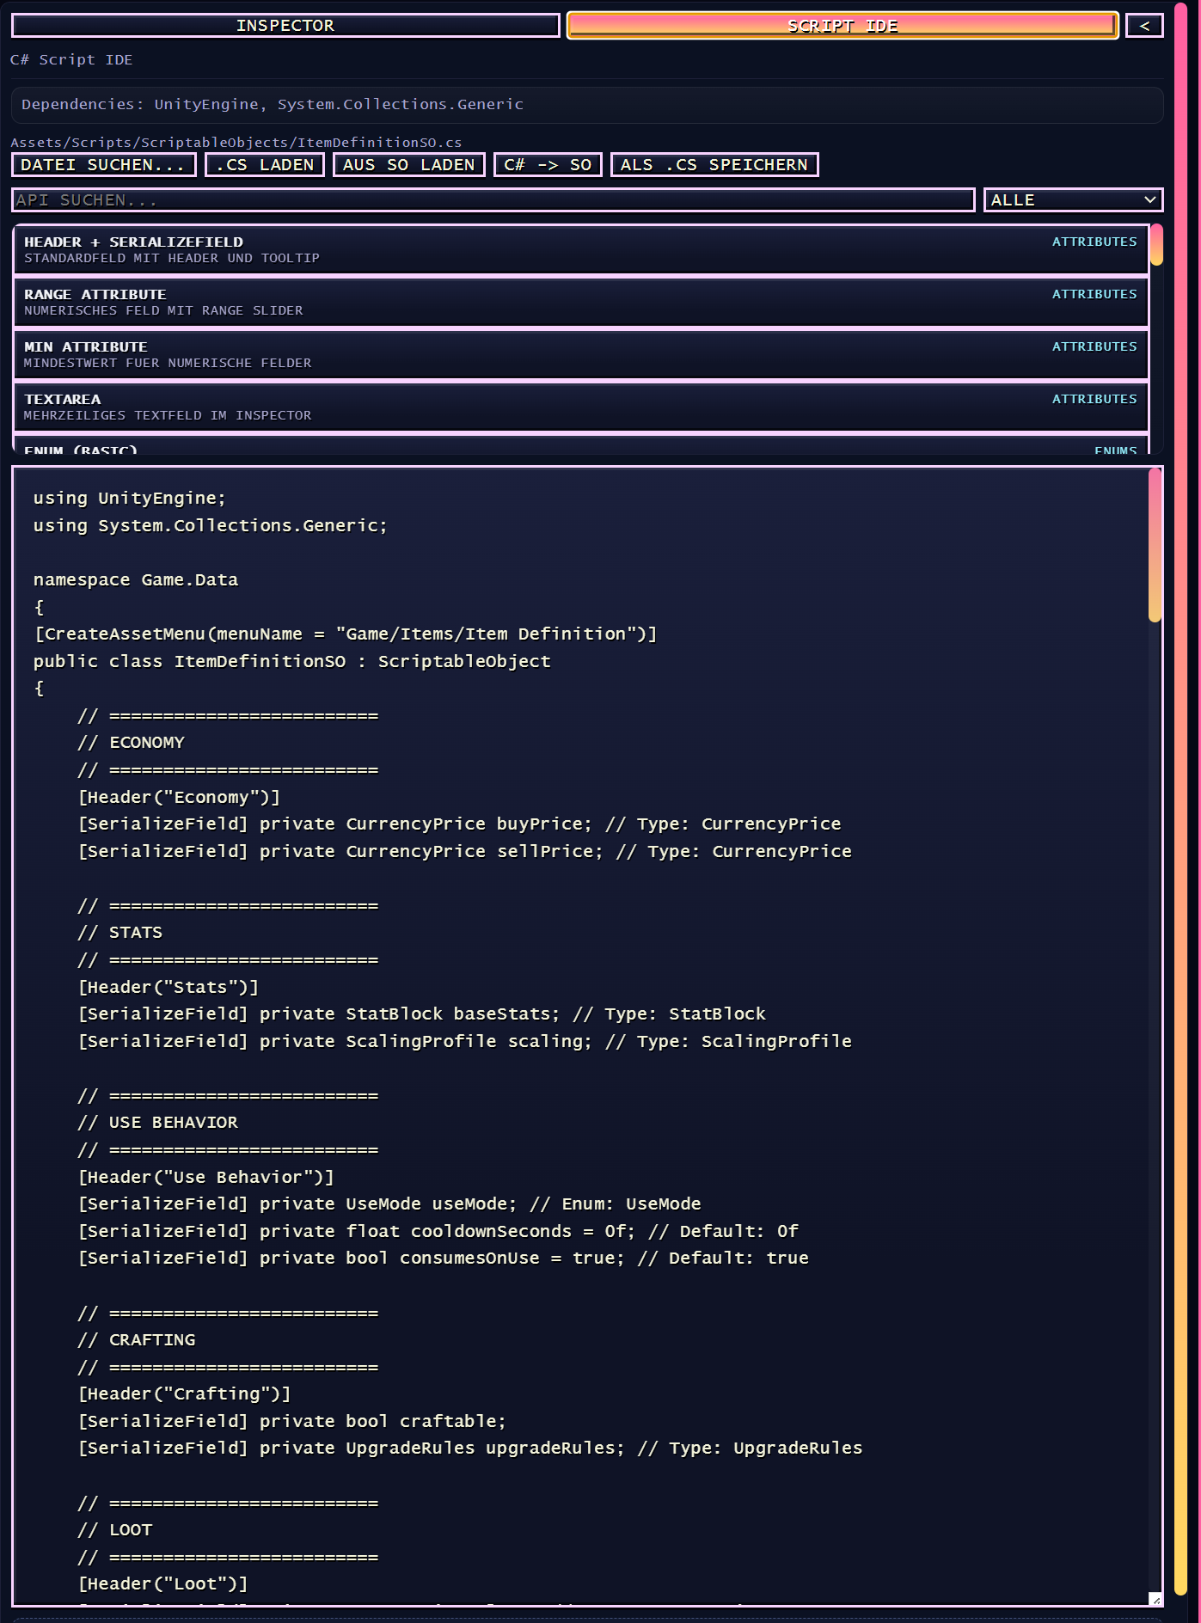Load a file with .CS Laden
Image resolution: width=1201 pixels, height=1623 pixels.
pyautogui.click(x=265, y=164)
